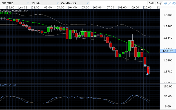
Task: Click the 04:00 time axis label
Action: click(73, 8)
